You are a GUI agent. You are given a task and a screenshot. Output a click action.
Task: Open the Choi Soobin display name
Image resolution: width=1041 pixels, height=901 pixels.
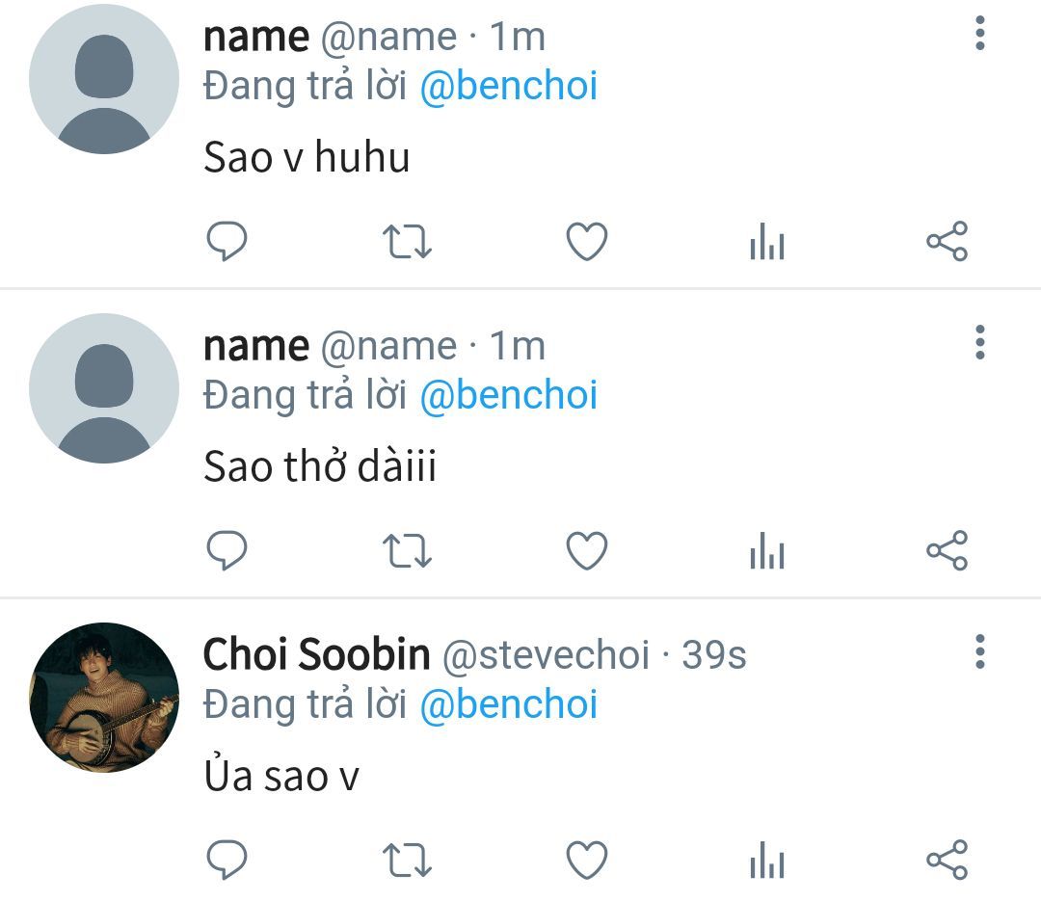click(x=316, y=655)
